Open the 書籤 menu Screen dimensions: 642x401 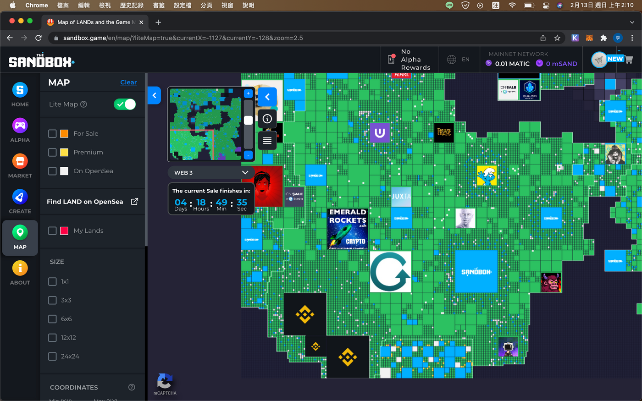pyautogui.click(x=159, y=5)
